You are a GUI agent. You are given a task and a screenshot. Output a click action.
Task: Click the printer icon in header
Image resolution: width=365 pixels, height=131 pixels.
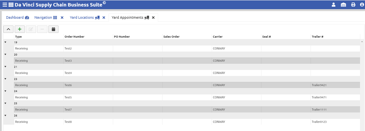[353, 5]
